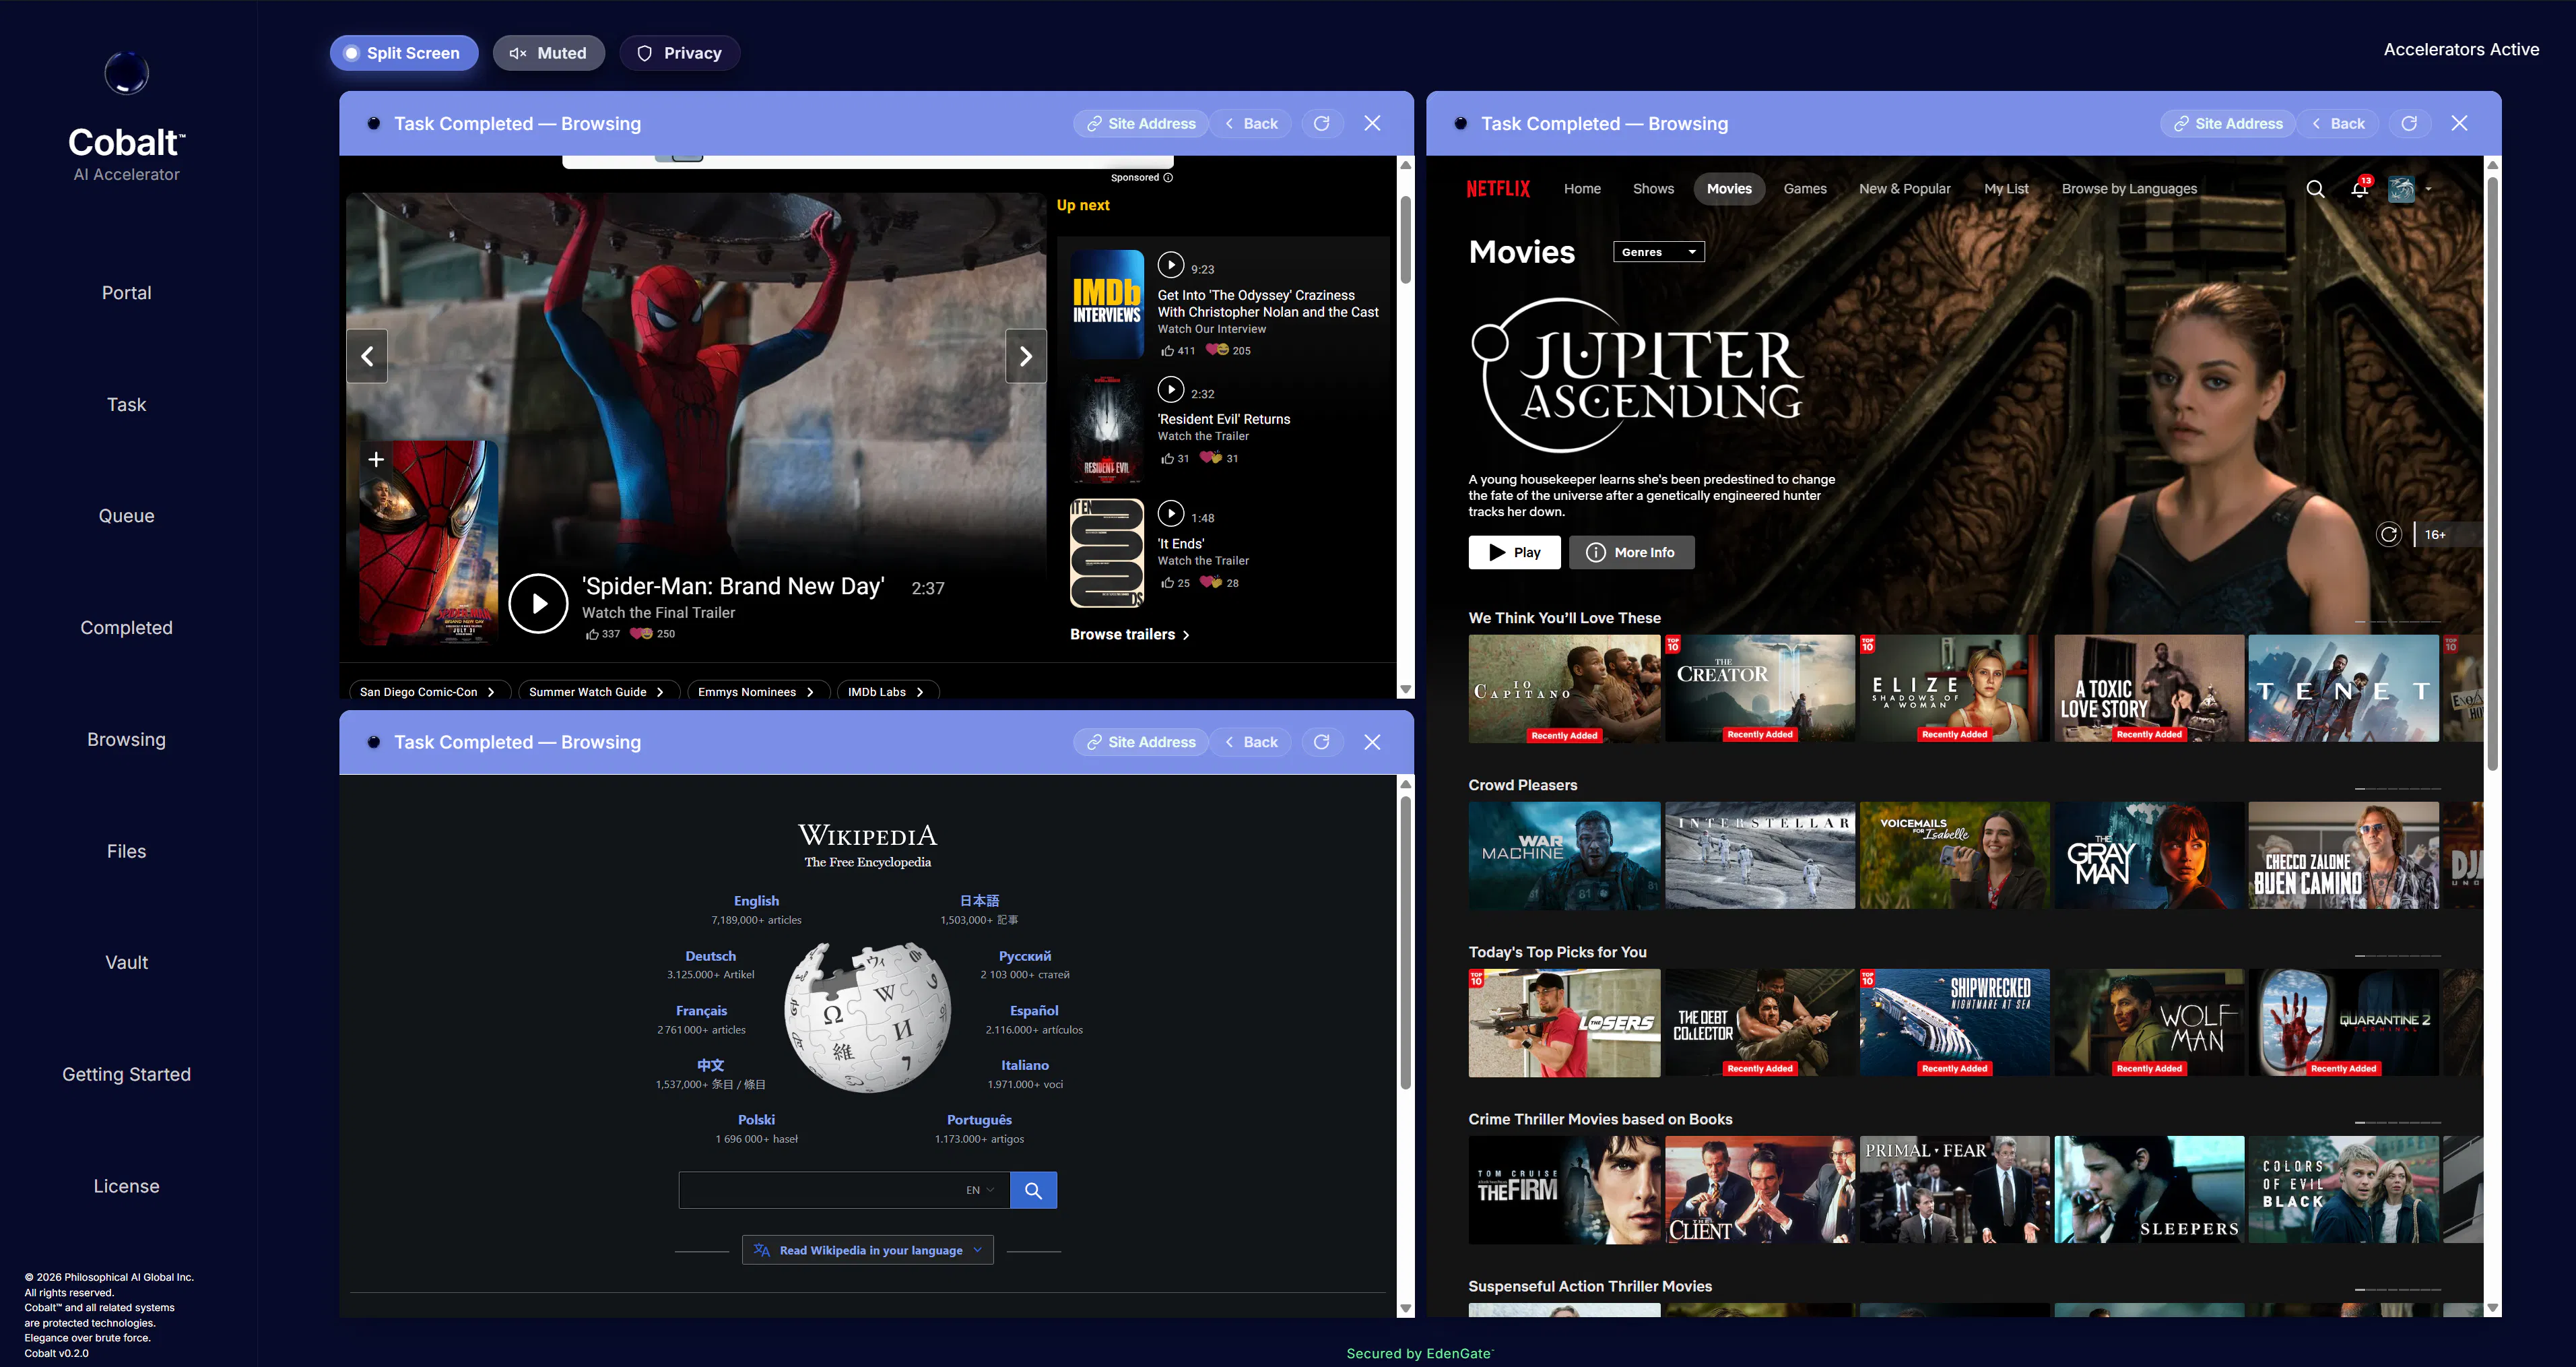Open Interstellar movie thumbnail

[x=1759, y=856]
